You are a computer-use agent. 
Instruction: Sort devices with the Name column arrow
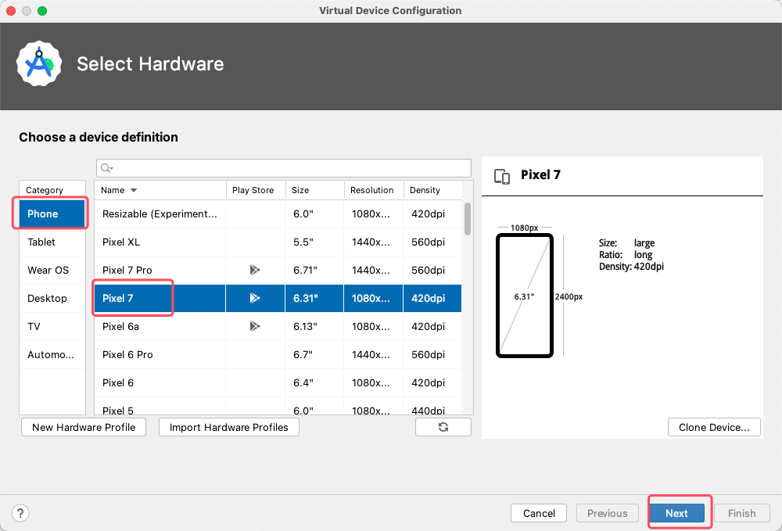(134, 191)
